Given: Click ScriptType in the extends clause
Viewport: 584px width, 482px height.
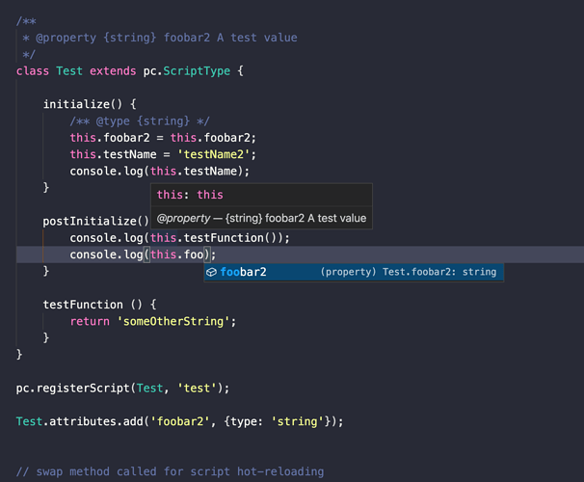Looking at the screenshot, I should coord(188,71).
